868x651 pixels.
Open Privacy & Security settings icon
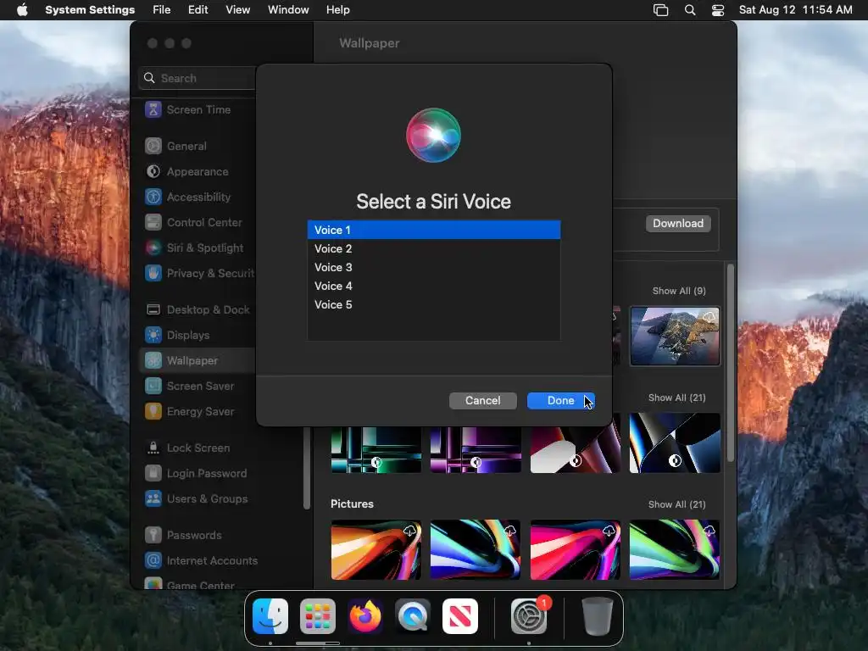click(x=153, y=274)
